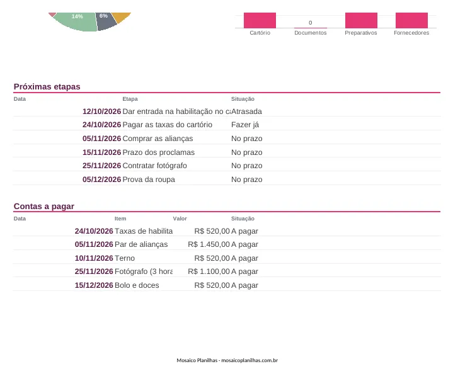Click No prazo in Prazo dos proclamas row
453x376 pixels.
247,152
